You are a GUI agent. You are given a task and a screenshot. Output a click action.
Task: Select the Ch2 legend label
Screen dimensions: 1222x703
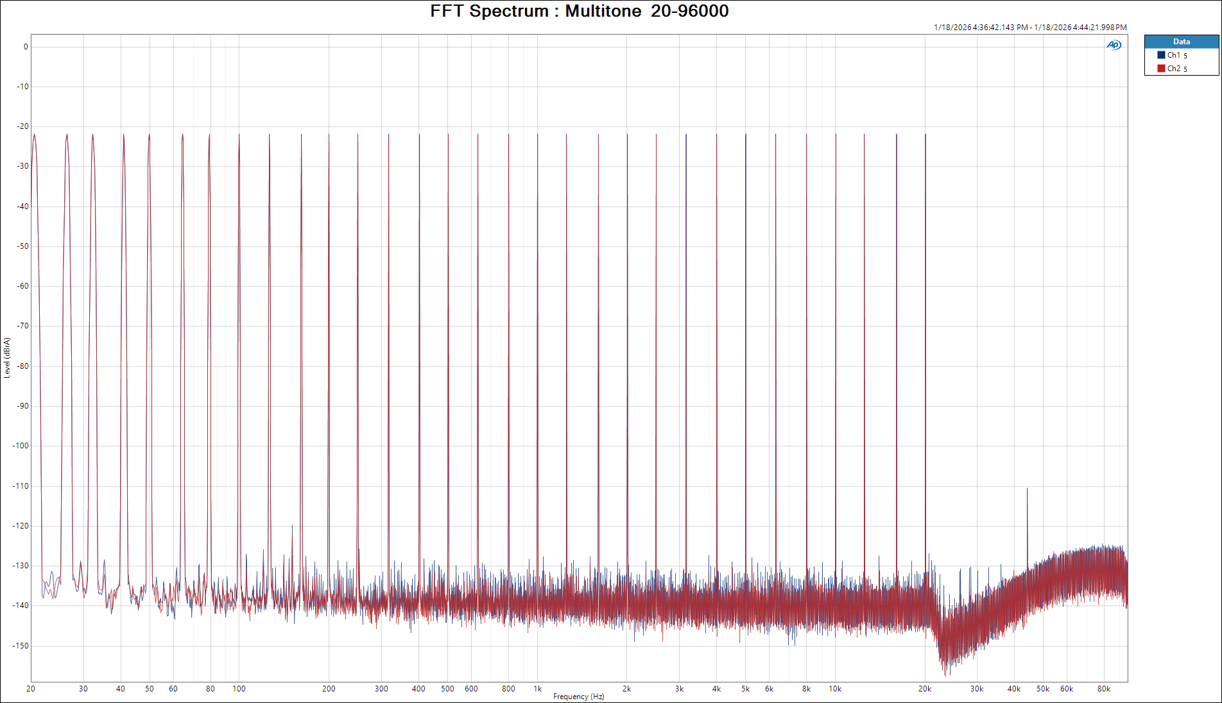click(x=1176, y=69)
